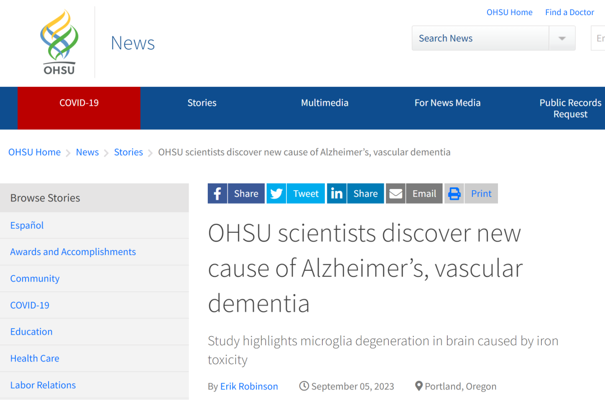Viewport: 605px width, 400px height.
Task: Click the email envelope icon
Action: (395, 194)
